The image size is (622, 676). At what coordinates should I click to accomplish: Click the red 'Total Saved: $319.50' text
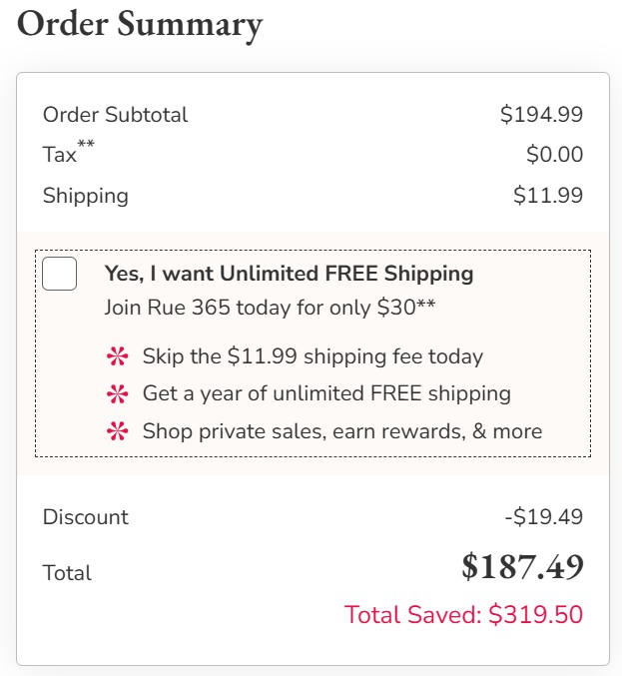463,614
